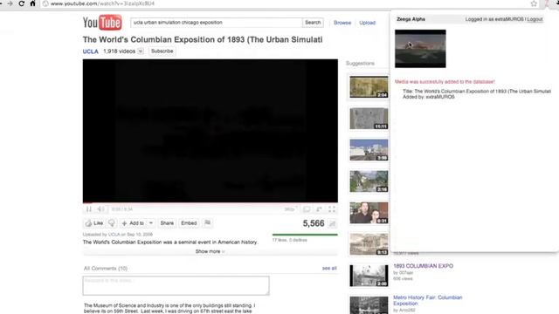Click the browser forward arrow
559x314 pixels.
point(10,3)
